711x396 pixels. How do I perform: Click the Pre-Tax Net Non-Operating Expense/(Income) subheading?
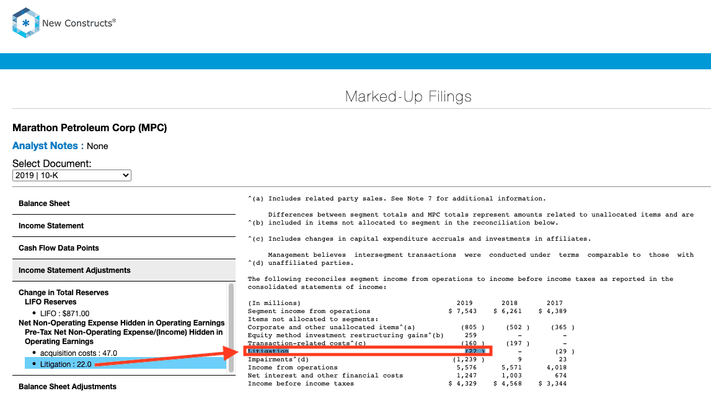click(x=124, y=337)
